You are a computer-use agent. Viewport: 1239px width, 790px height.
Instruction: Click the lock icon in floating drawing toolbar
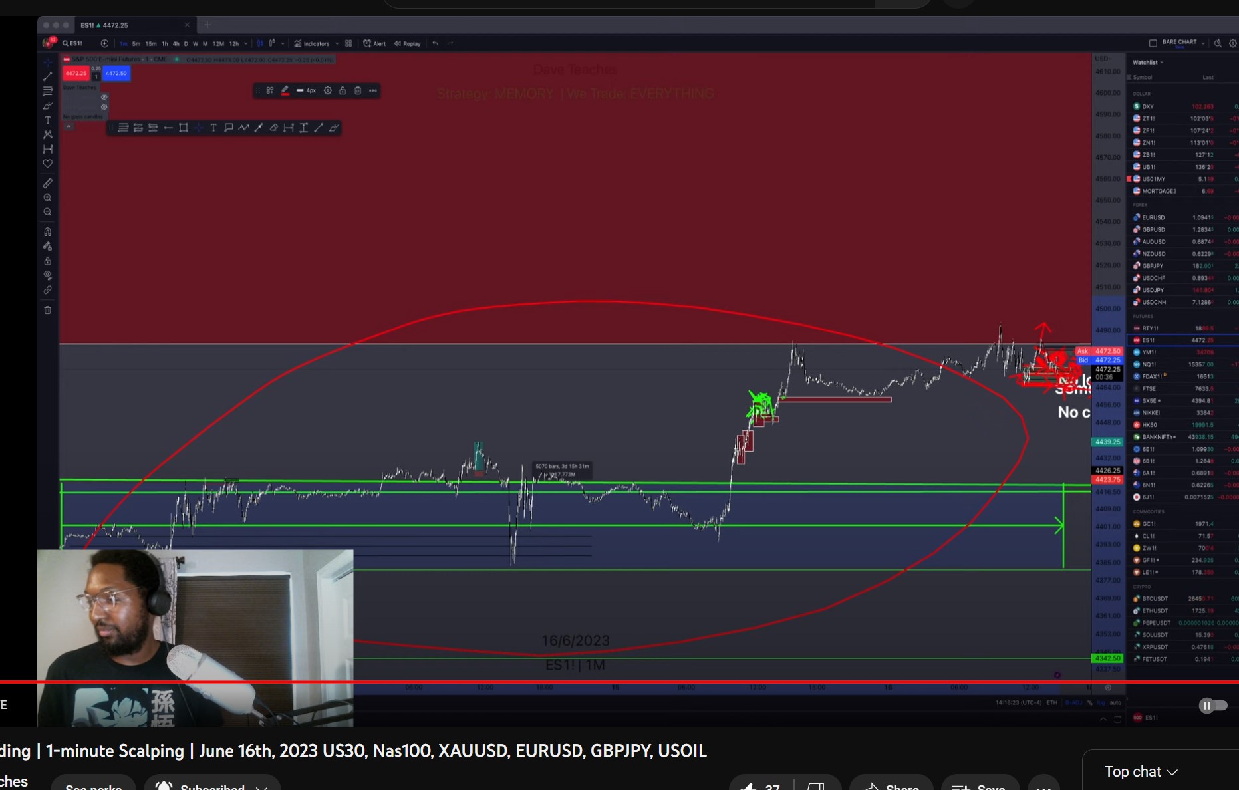click(x=343, y=90)
